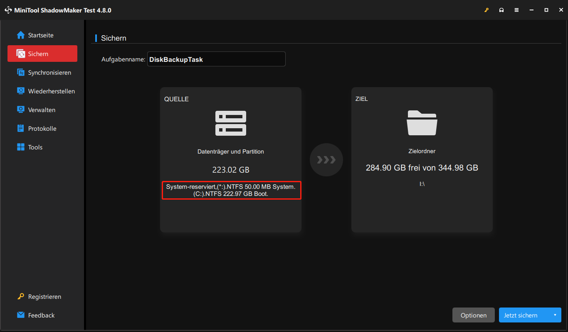The height and width of the screenshot is (332, 568).
Task: Click Optionen to adjust backup settings
Action: [473, 315]
